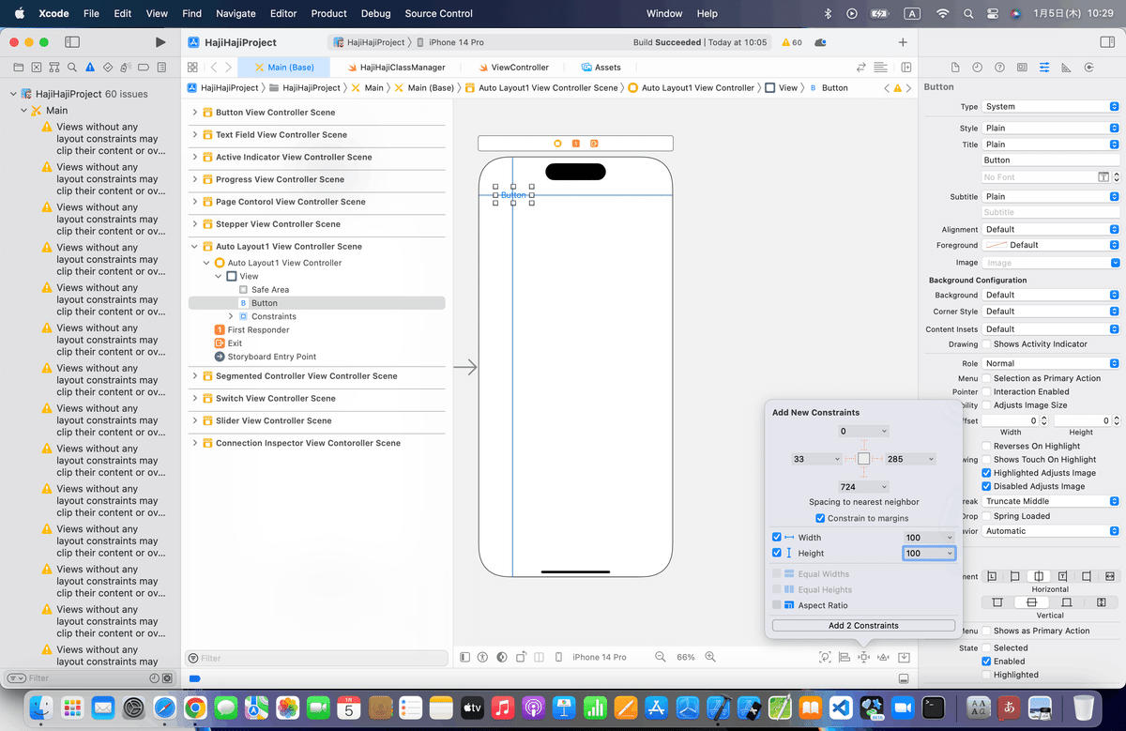Viewport: 1126px width, 731px height.
Task: Open the button Type dropdown
Action: (x=1051, y=107)
